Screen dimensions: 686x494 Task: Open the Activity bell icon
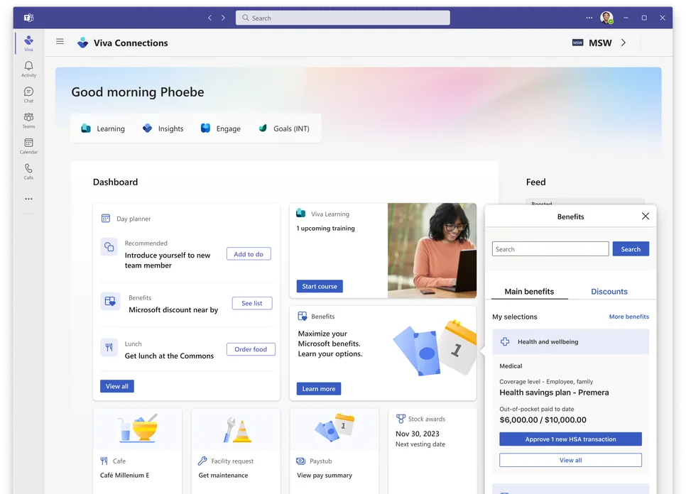(x=28, y=69)
